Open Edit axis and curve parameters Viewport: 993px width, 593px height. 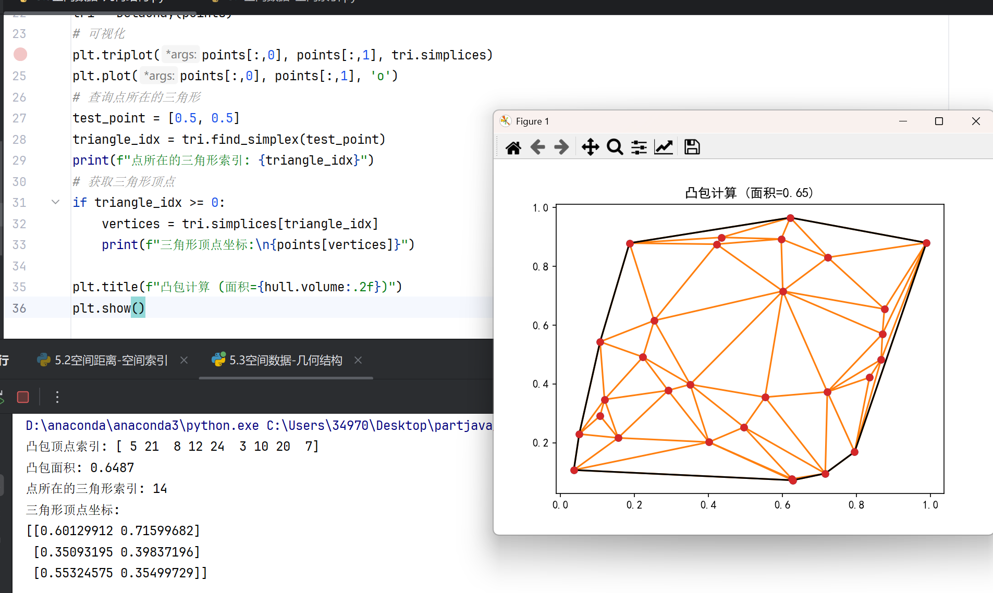[x=664, y=147]
